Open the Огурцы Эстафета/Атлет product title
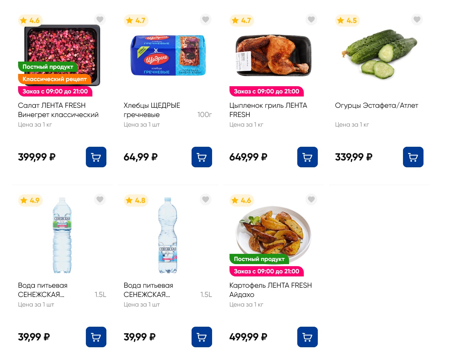Image resolution: width=469 pixels, height=364 pixels. coord(376,105)
